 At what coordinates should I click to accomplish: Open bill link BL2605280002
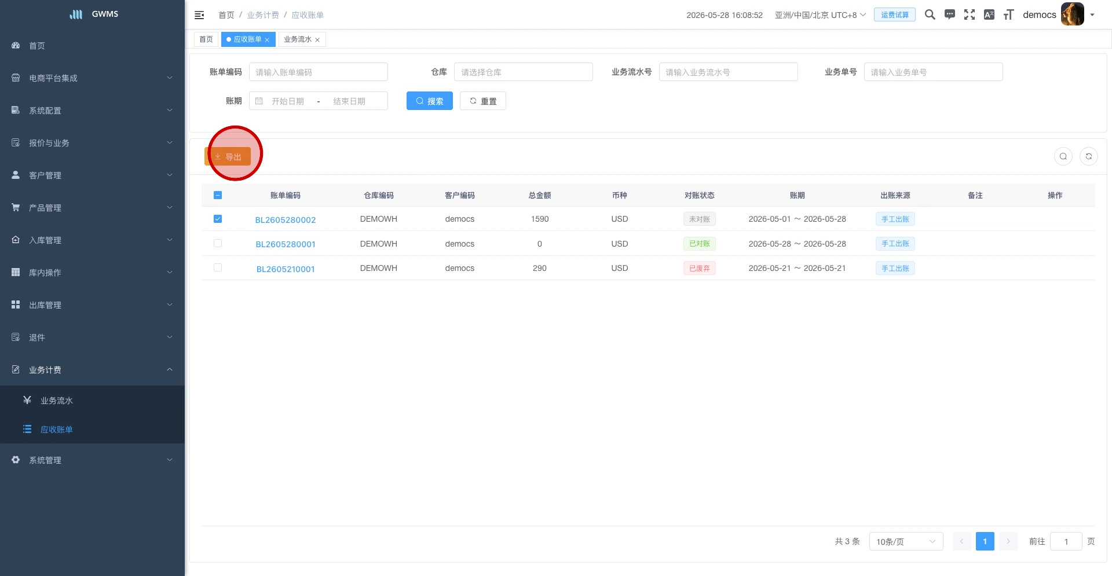pos(286,220)
